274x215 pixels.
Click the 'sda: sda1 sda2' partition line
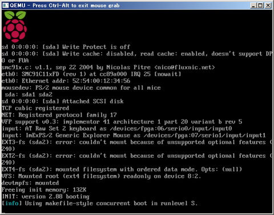click(29, 94)
